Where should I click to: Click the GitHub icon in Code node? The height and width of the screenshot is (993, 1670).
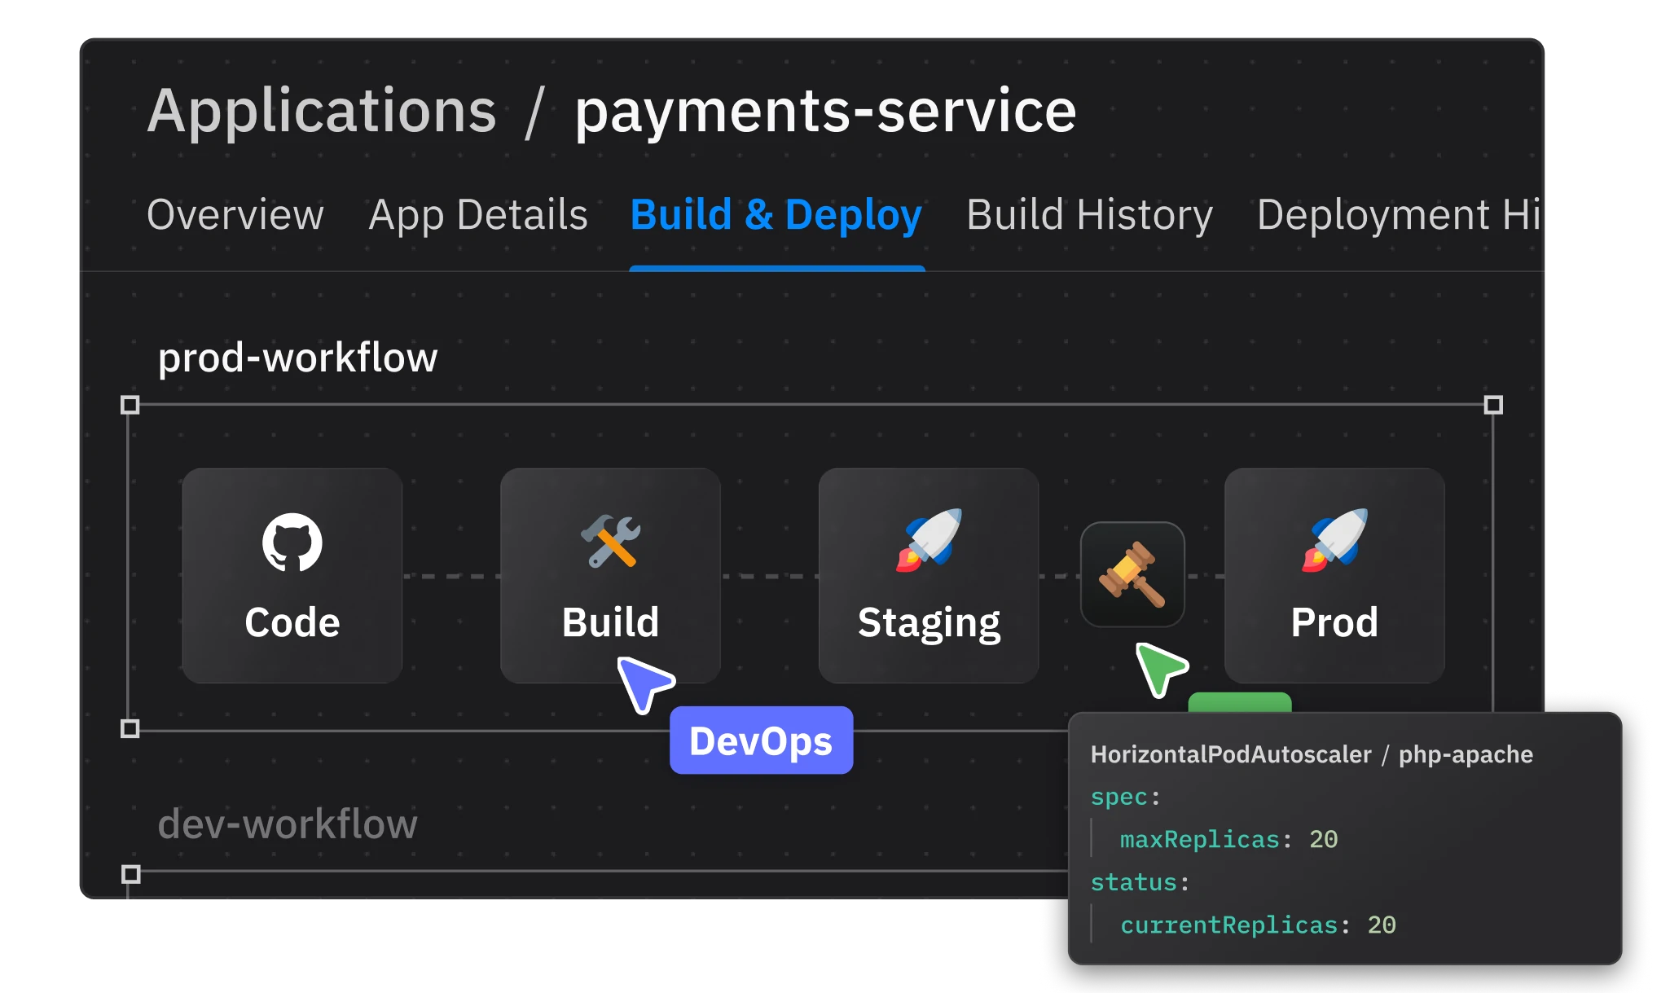pyautogui.click(x=292, y=542)
